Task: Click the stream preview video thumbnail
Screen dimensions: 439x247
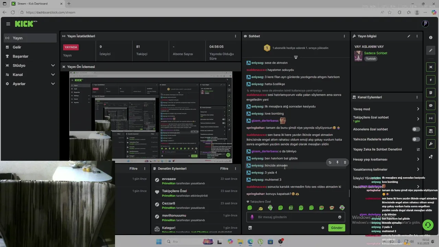Action: pos(151,117)
